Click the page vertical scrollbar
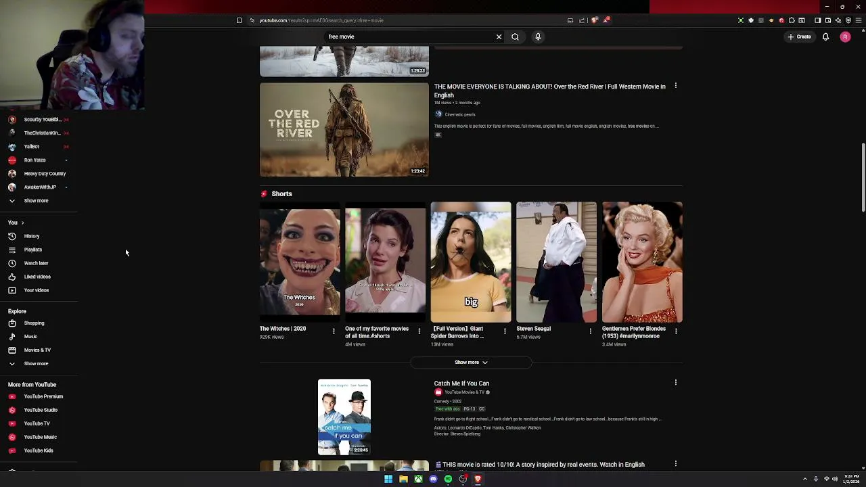This screenshot has height=487, width=866. (863, 179)
